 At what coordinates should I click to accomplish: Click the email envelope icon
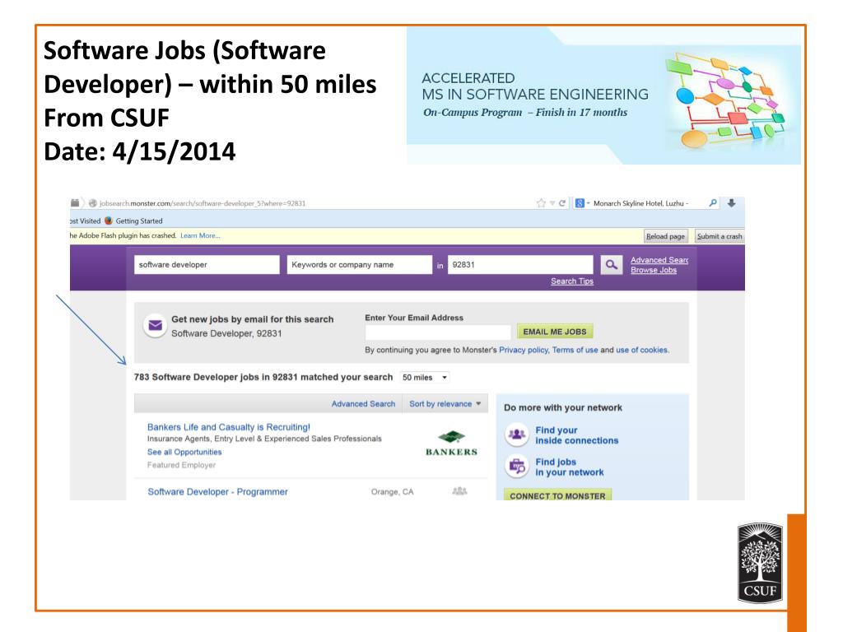tap(155, 326)
